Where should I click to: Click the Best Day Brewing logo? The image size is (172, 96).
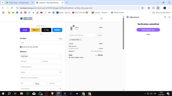26,18
